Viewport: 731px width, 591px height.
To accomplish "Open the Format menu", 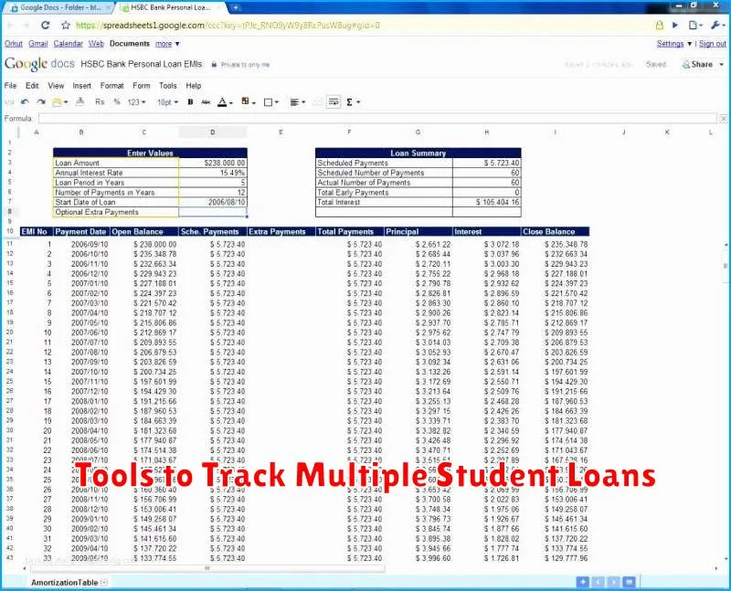I will [x=111, y=86].
